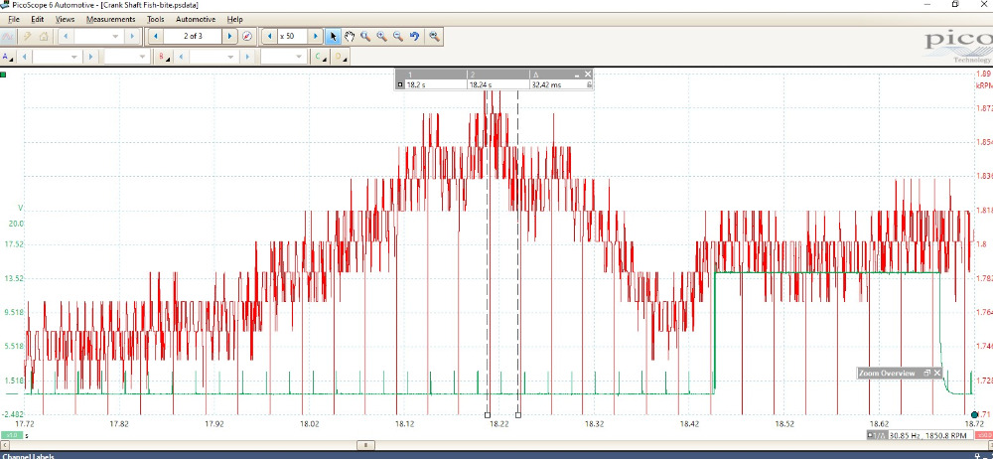Increase the x 50 zoom factor
The image size is (993, 459).
click(317, 37)
